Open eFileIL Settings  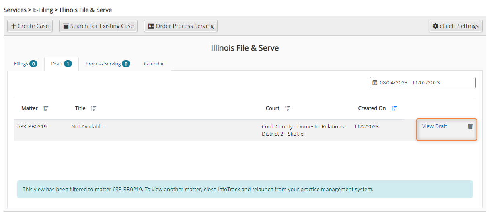[455, 26]
